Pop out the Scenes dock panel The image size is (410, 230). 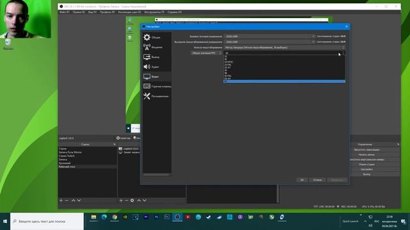tap(114, 144)
